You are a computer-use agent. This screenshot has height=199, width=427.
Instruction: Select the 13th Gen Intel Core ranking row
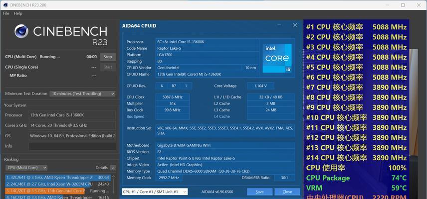tap(58, 191)
